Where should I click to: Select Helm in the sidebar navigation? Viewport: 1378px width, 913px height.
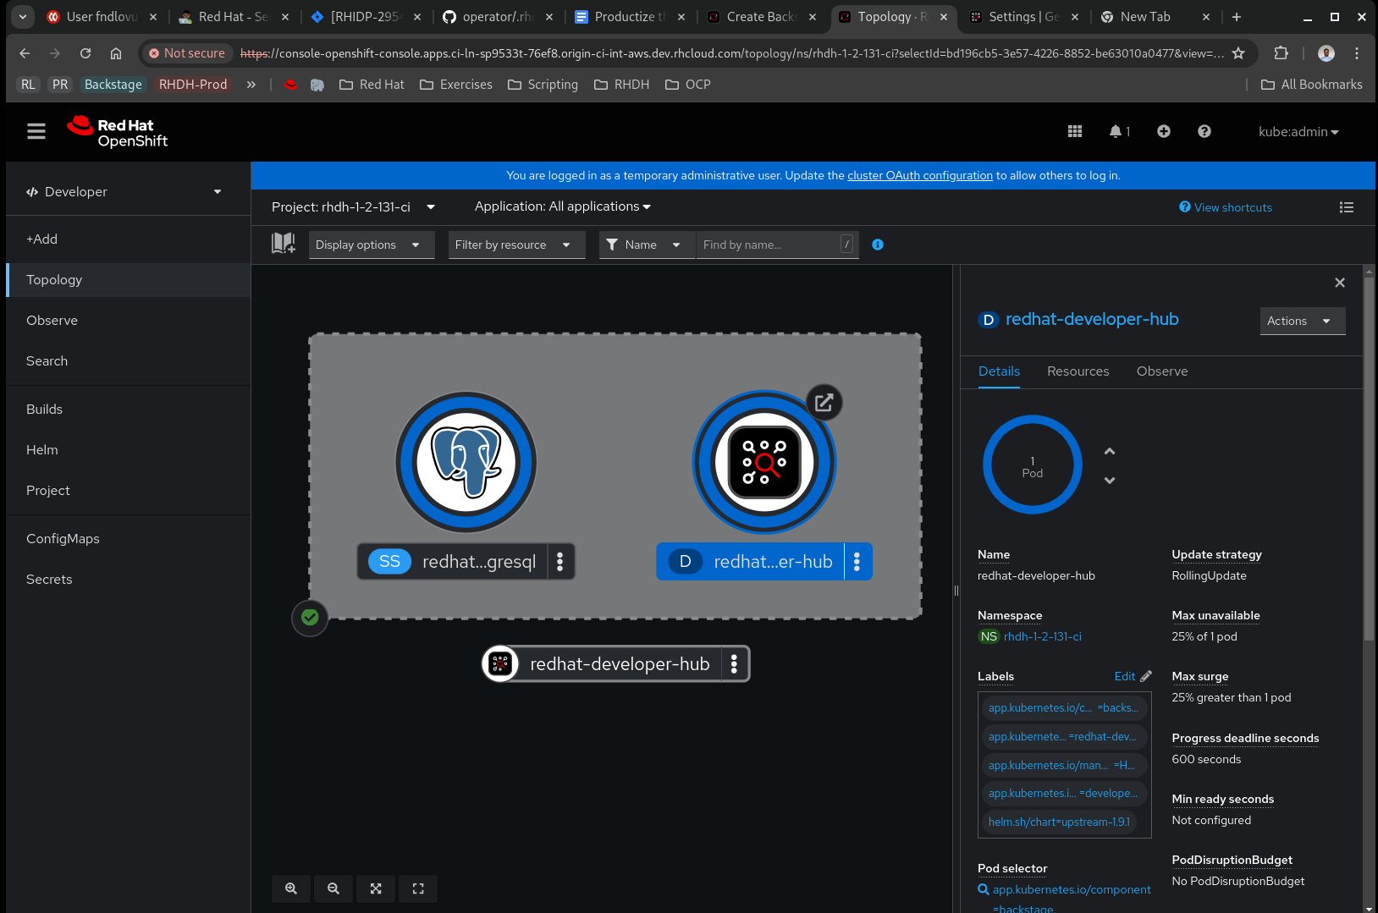point(42,450)
